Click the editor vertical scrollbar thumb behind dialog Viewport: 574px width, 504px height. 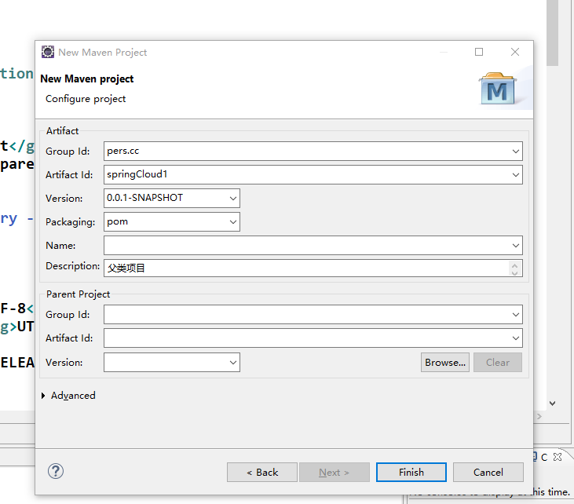tap(552, 33)
